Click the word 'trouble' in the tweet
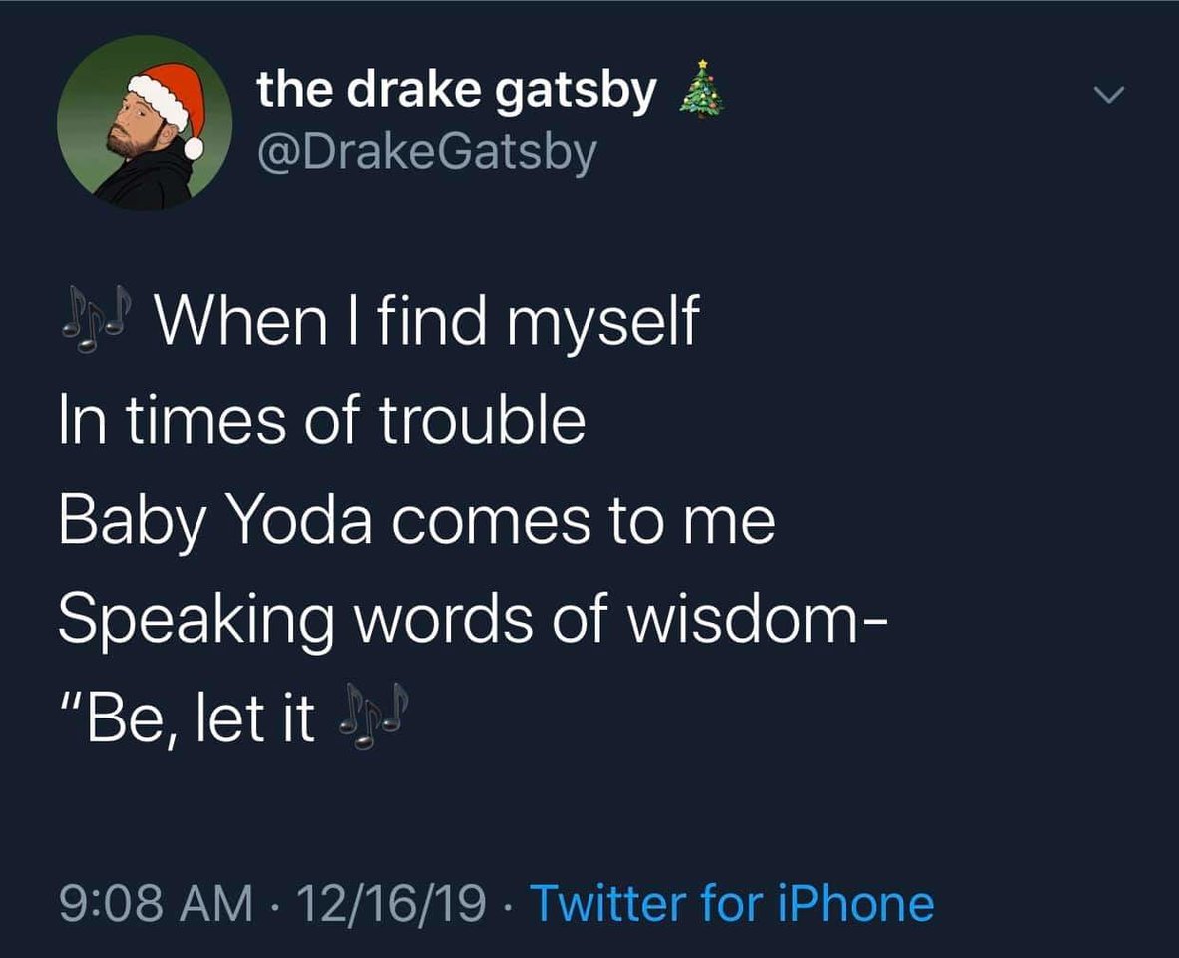This screenshot has height=958, width=1179. pos(482,419)
